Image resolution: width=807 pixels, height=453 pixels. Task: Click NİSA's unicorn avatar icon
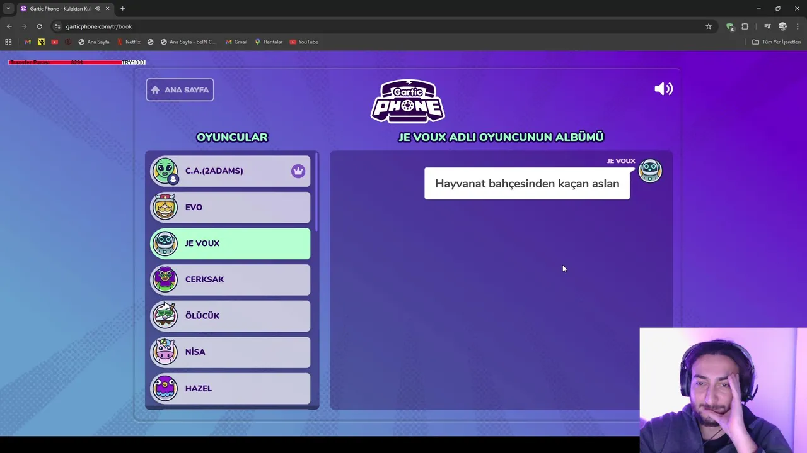pos(165,352)
